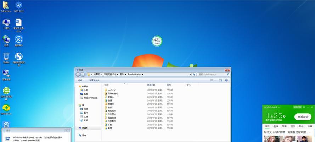
Task: Open the 网络 desktop icon
Action: click(6, 41)
